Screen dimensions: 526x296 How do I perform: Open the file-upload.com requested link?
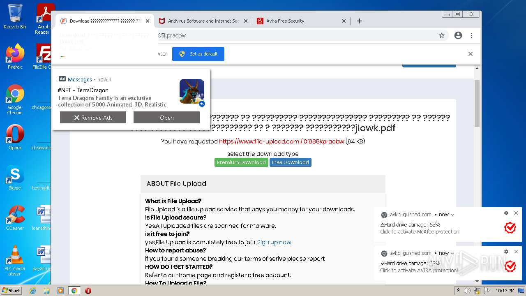tap(281, 141)
